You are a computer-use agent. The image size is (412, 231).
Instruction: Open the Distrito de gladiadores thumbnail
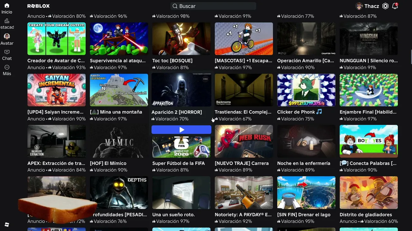click(369, 193)
